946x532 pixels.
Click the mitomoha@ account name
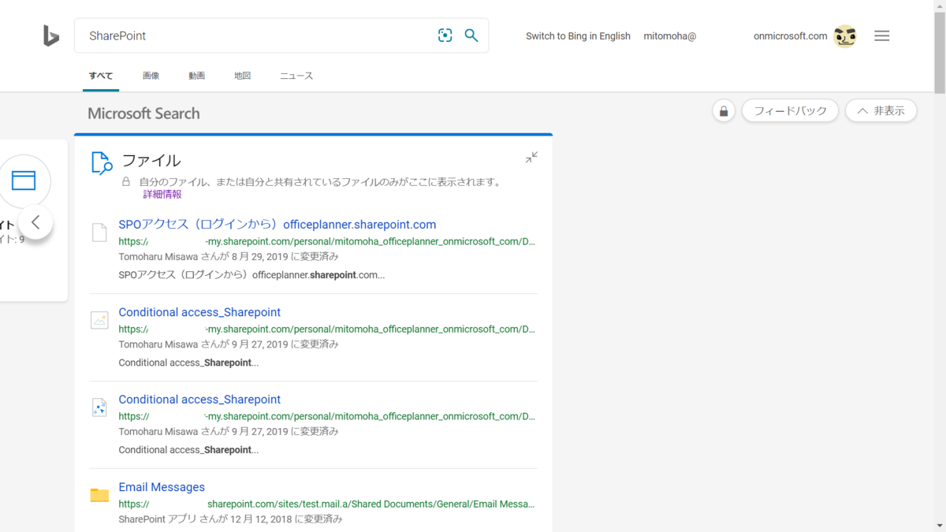670,36
